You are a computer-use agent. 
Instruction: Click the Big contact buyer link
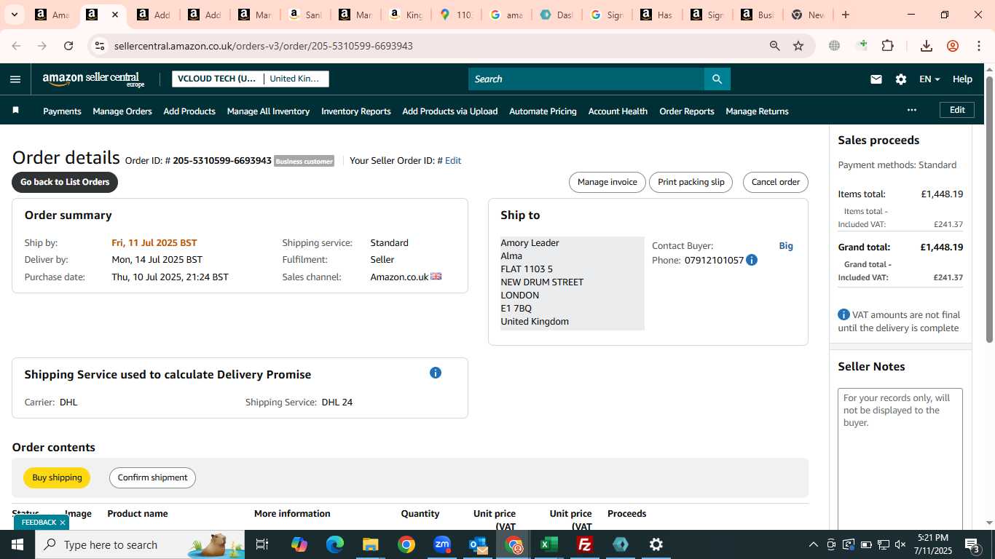pos(786,246)
